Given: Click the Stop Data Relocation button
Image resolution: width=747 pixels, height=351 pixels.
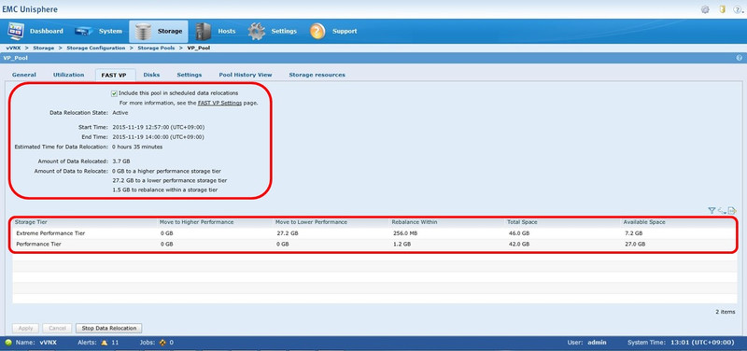Looking at the screenshot, I should pyautogui.click(x=109, y=329).
